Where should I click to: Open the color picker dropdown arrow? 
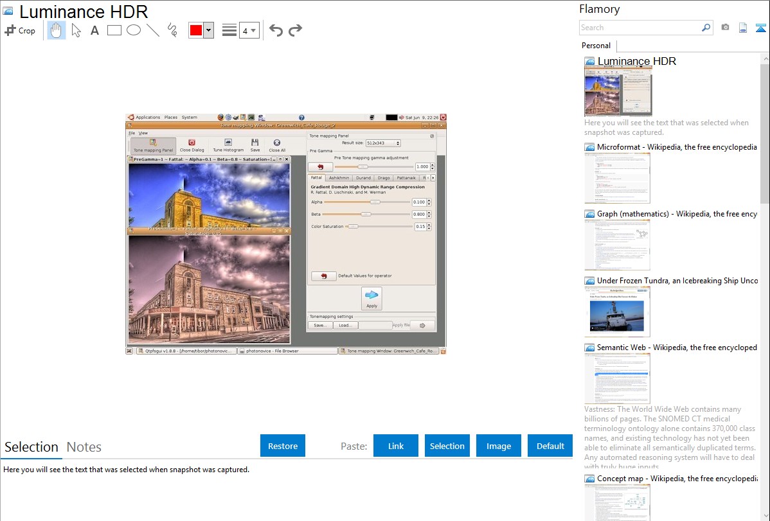point(208,30)
